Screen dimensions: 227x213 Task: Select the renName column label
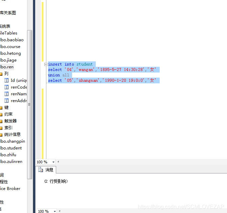[x=19, y=94]
